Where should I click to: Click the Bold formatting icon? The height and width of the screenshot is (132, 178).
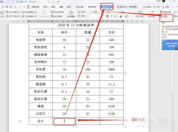[108, 16]
